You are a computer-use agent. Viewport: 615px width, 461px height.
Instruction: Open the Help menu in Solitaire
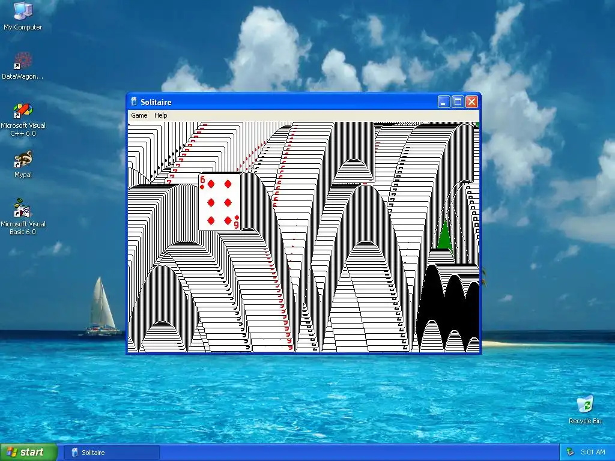[161, 115]
